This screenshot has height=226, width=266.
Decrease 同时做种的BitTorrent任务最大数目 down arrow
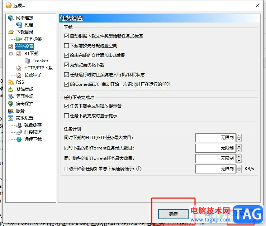[239, 161]
